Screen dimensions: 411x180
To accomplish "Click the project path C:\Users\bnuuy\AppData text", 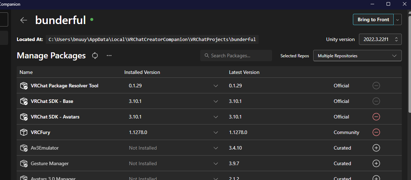I will pyautogui.click(x=152, y=40).
